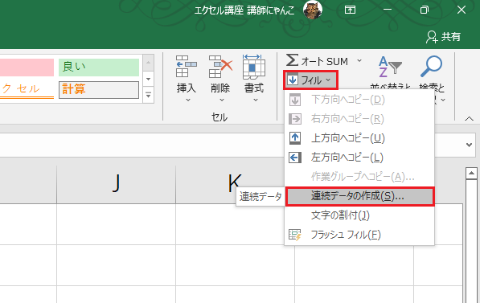Click the AutoSum sigma icon
This screenshot has width=480, height=303.
pos(293,60)
